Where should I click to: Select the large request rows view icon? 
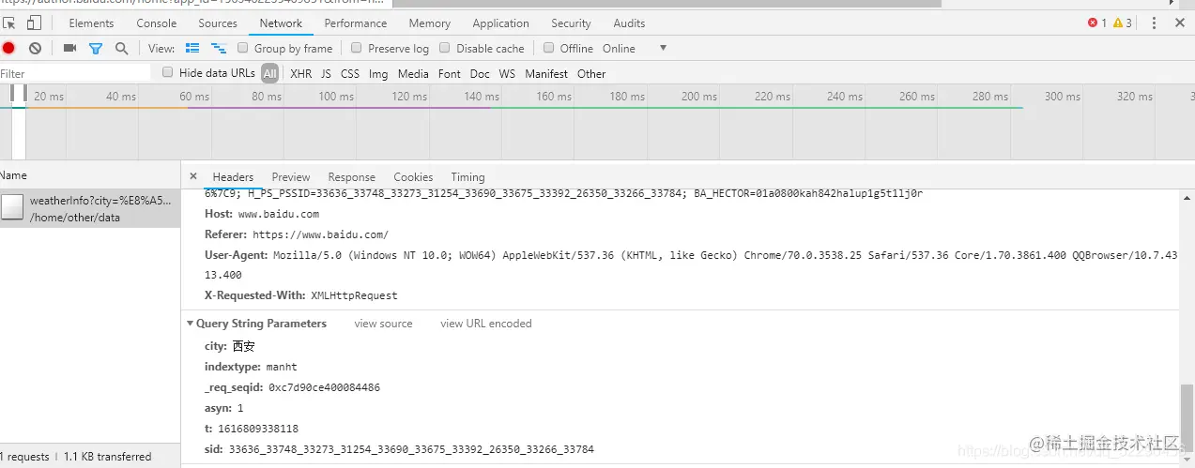192,48
